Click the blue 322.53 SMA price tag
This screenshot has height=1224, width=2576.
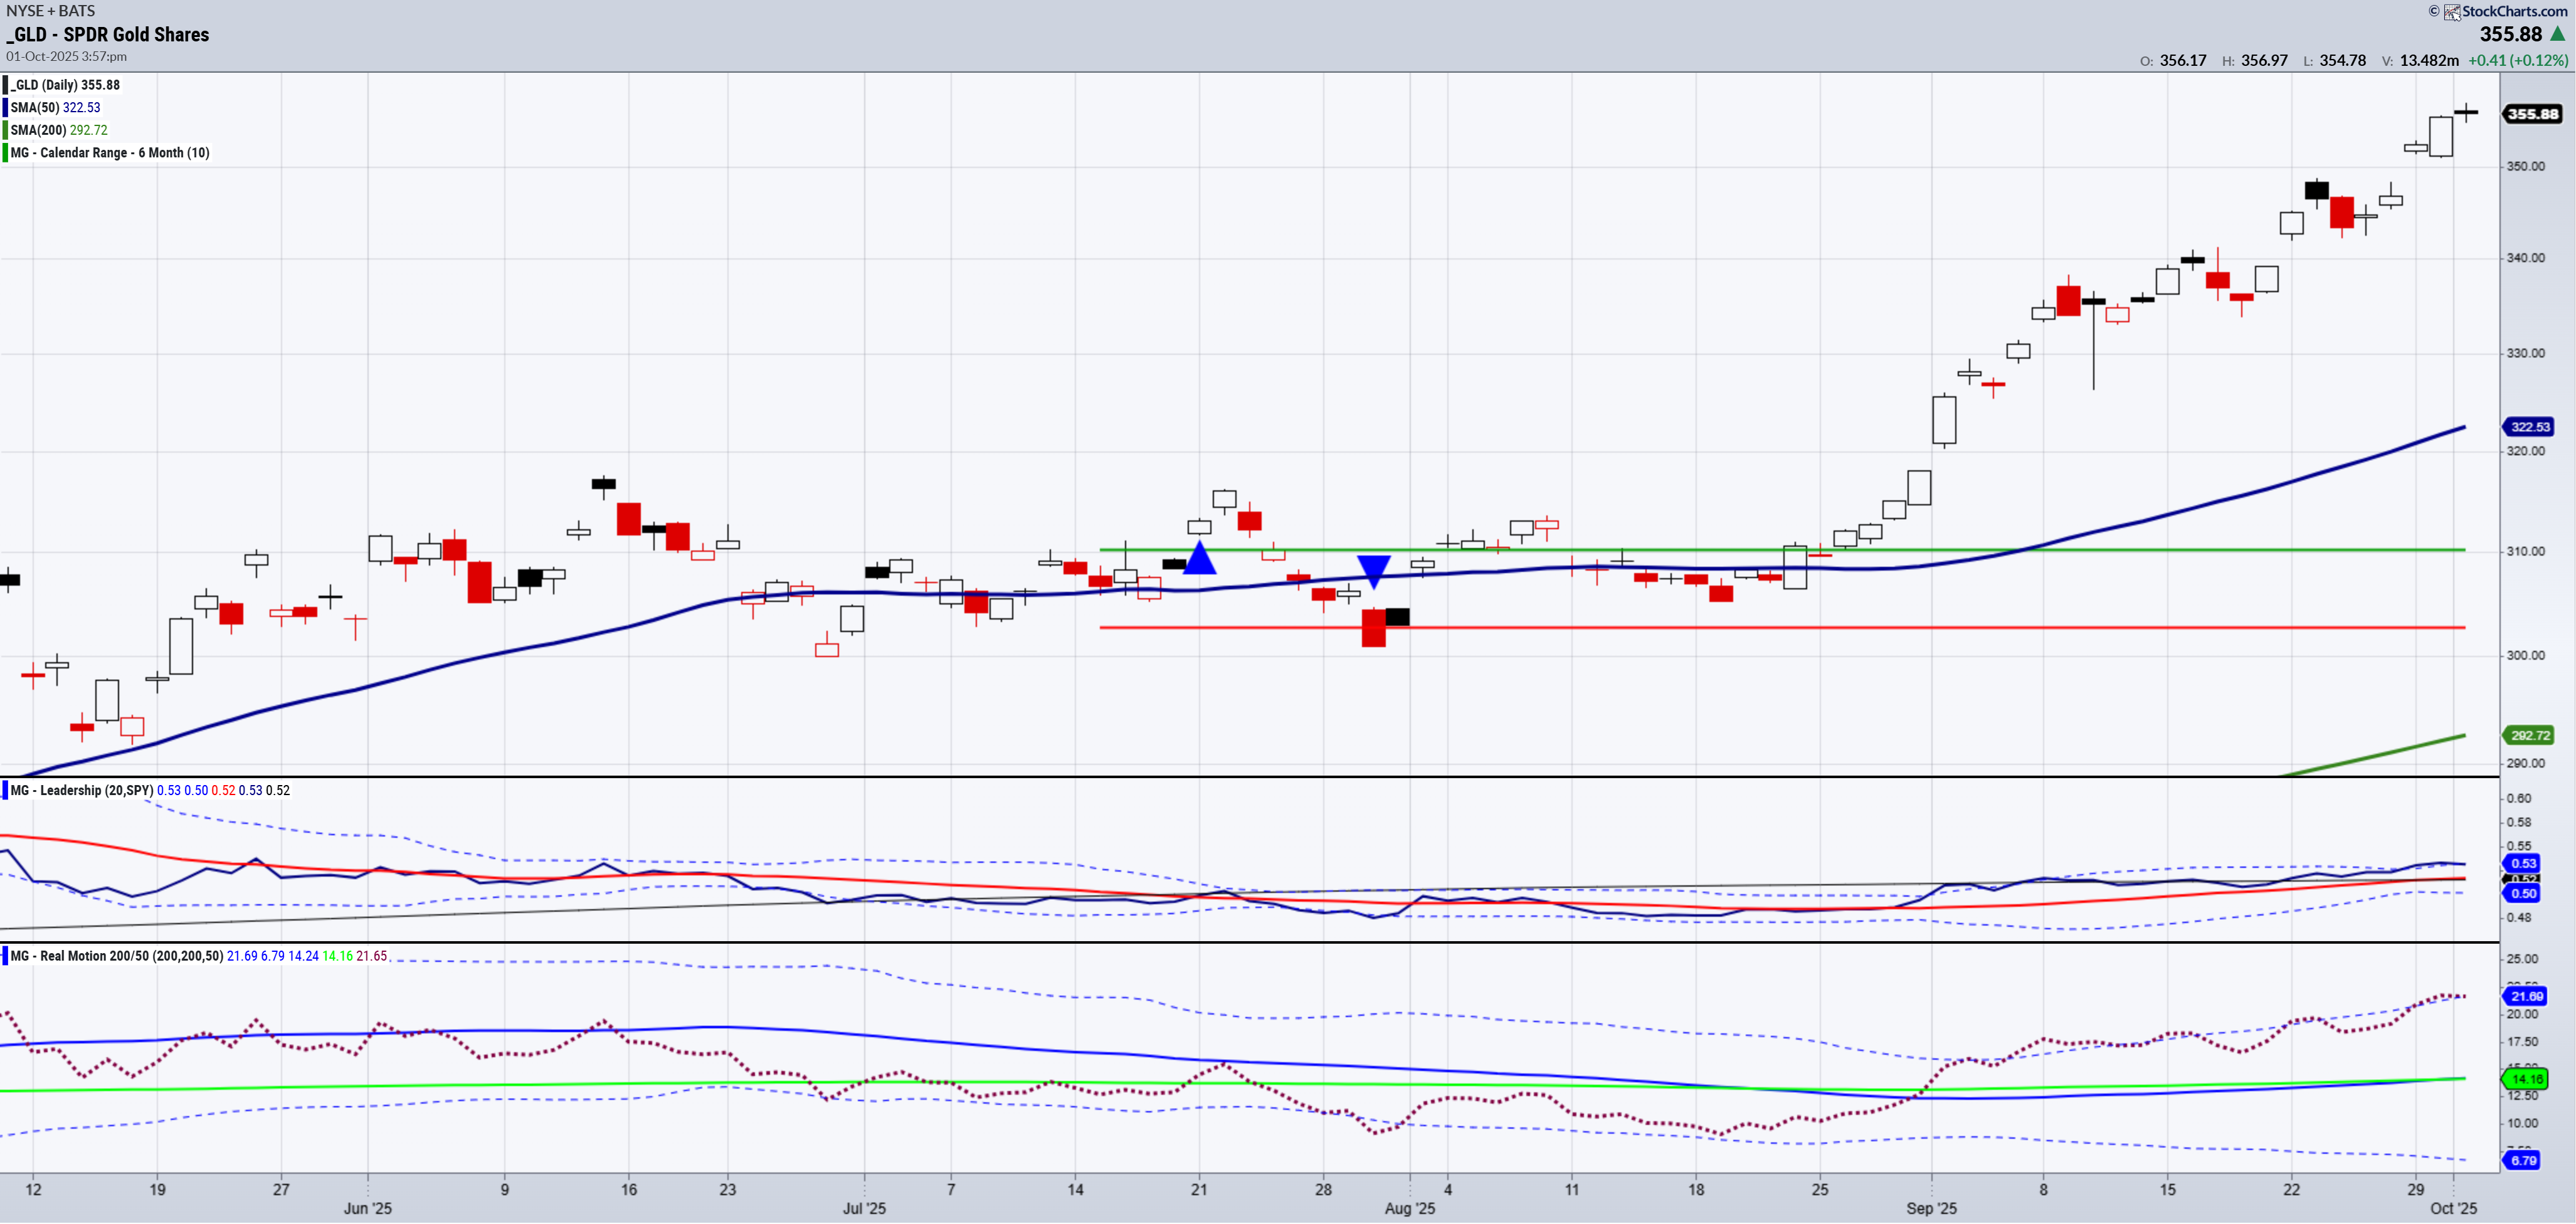pos(2529,427)
